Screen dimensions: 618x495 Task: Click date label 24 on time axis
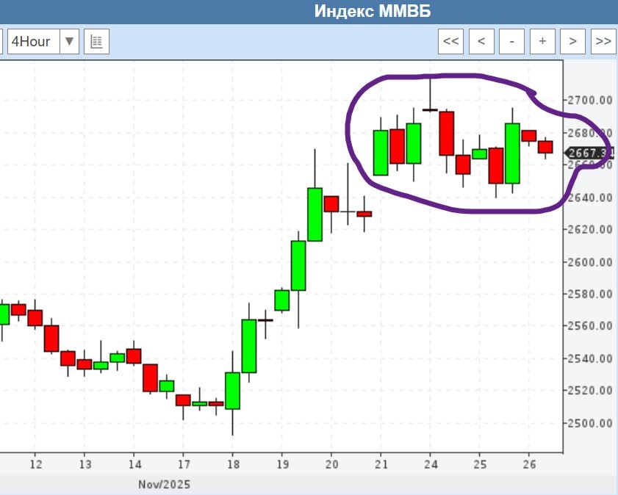pyautogui.click(x=431, y=465)
